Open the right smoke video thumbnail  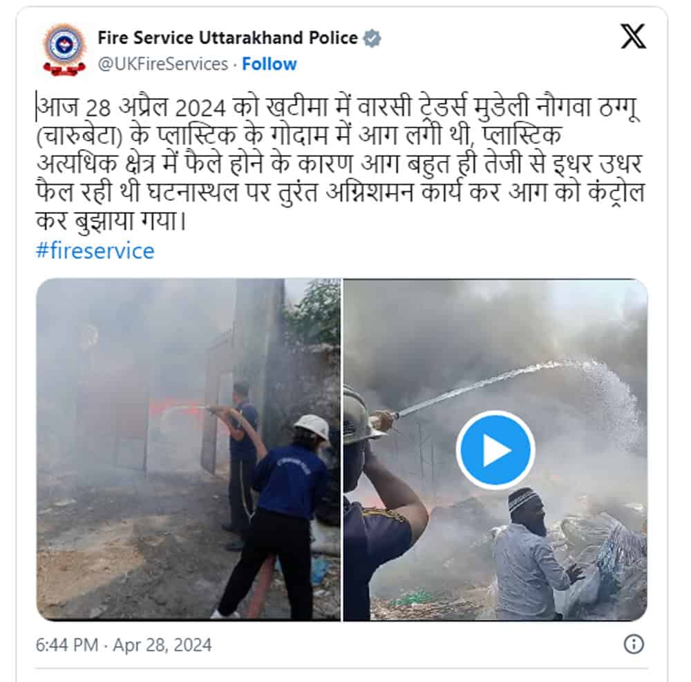495,449
